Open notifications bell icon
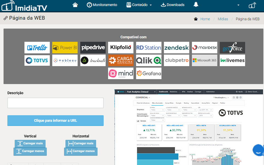The height and width of the screenshot is (165, 264). pos(196,5)
